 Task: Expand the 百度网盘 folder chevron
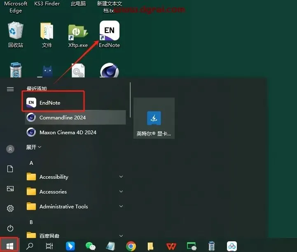[x=121, y=236]
